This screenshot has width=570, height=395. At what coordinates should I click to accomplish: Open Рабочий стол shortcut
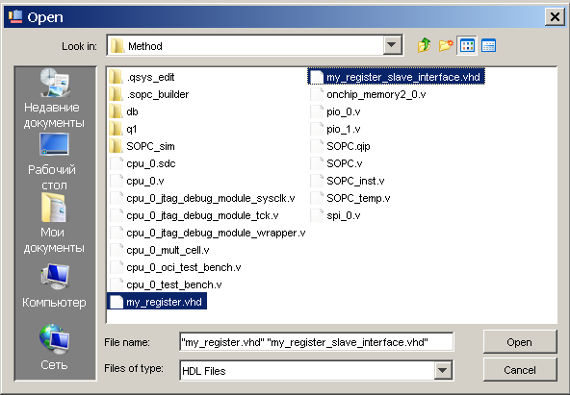pos(54,161)
